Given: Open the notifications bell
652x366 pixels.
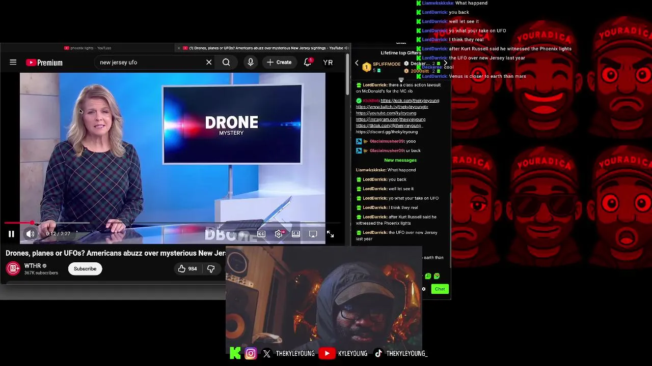Looking at the screenshot, I should [308, 62].
